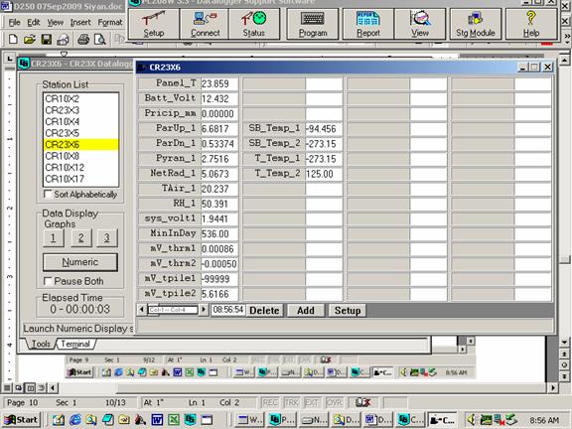Print the Word document
572x429 pixels.
[83, 39]
